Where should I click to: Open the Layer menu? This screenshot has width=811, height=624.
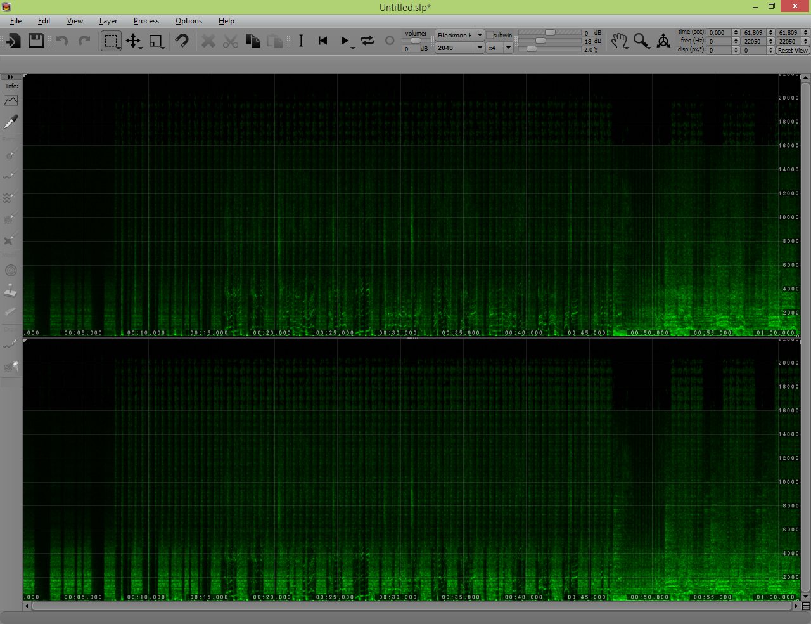click(x=108, y=21)
